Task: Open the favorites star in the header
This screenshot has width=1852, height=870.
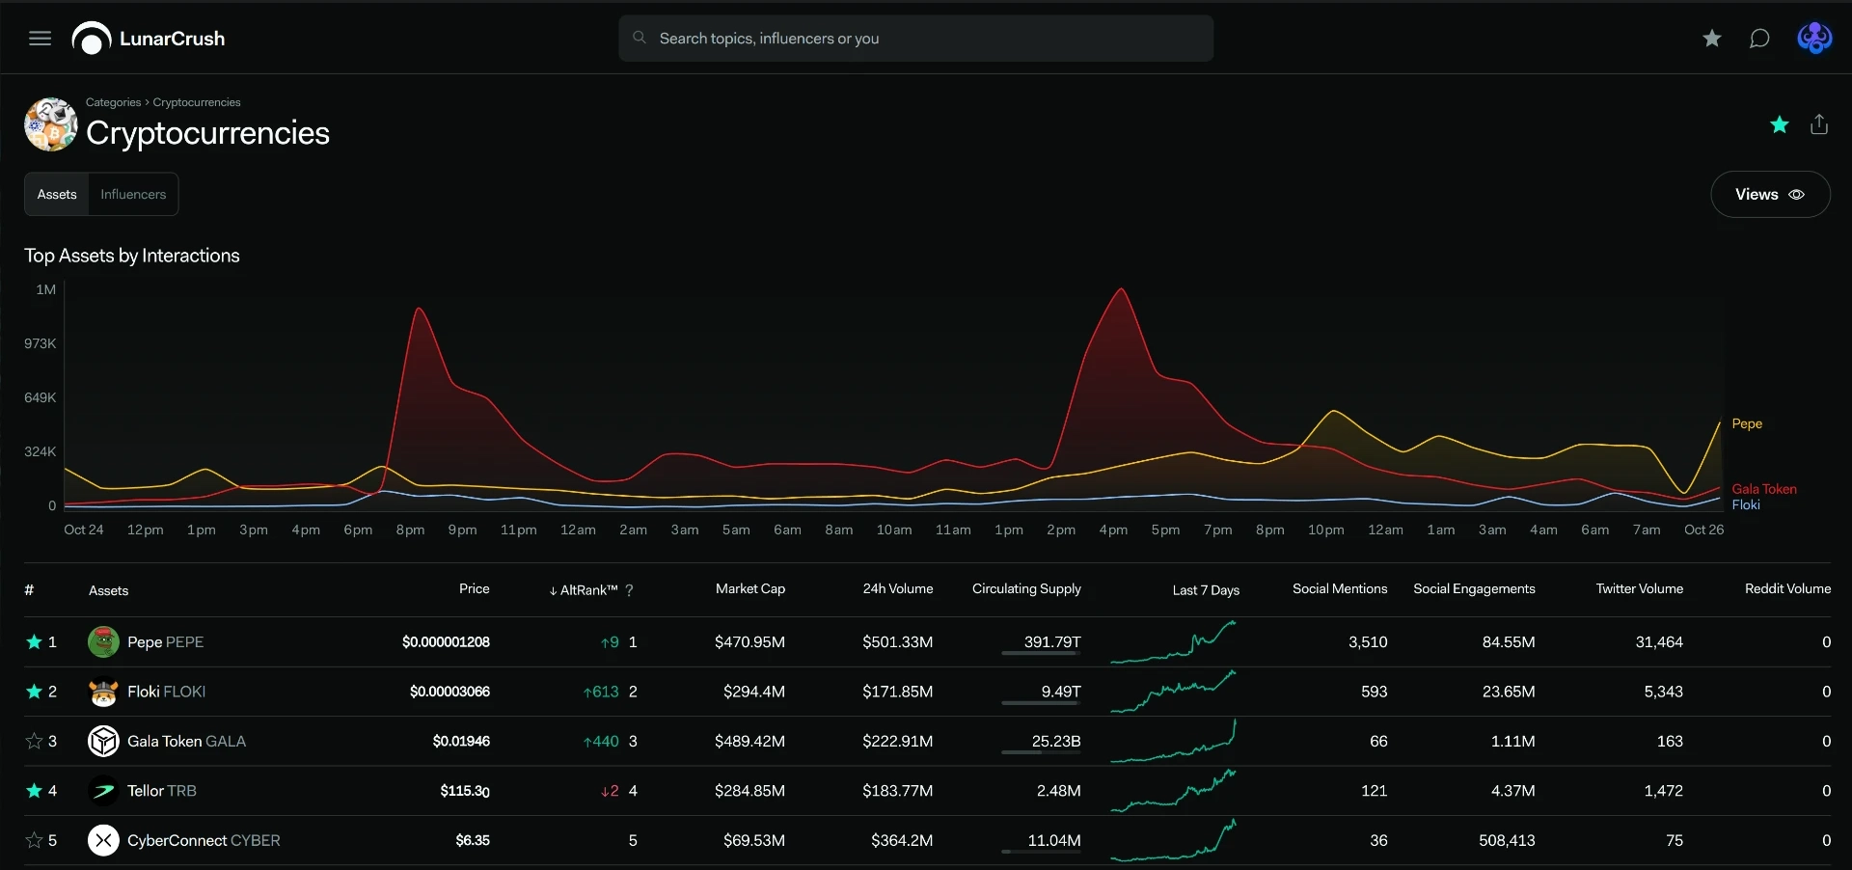Action: (x=1712, y=39)
